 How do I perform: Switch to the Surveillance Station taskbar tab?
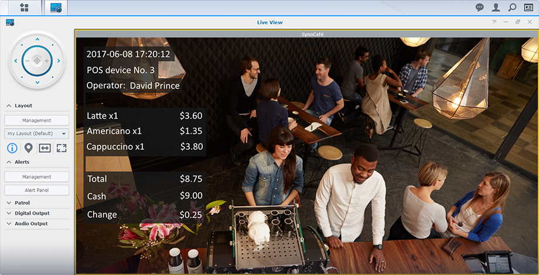point(56,8)
